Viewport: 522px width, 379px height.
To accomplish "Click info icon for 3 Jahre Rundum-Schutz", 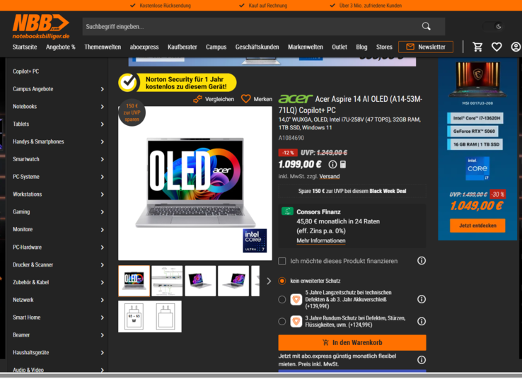I will [x=422, y=321].
